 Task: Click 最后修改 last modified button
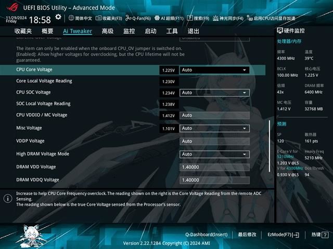247,234
